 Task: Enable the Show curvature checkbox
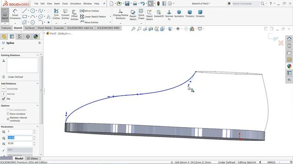tap(8, 114)
